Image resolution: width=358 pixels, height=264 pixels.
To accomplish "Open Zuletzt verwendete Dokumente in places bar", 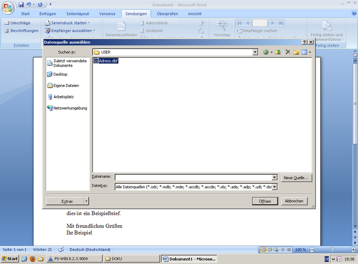I will coord(67,63).
